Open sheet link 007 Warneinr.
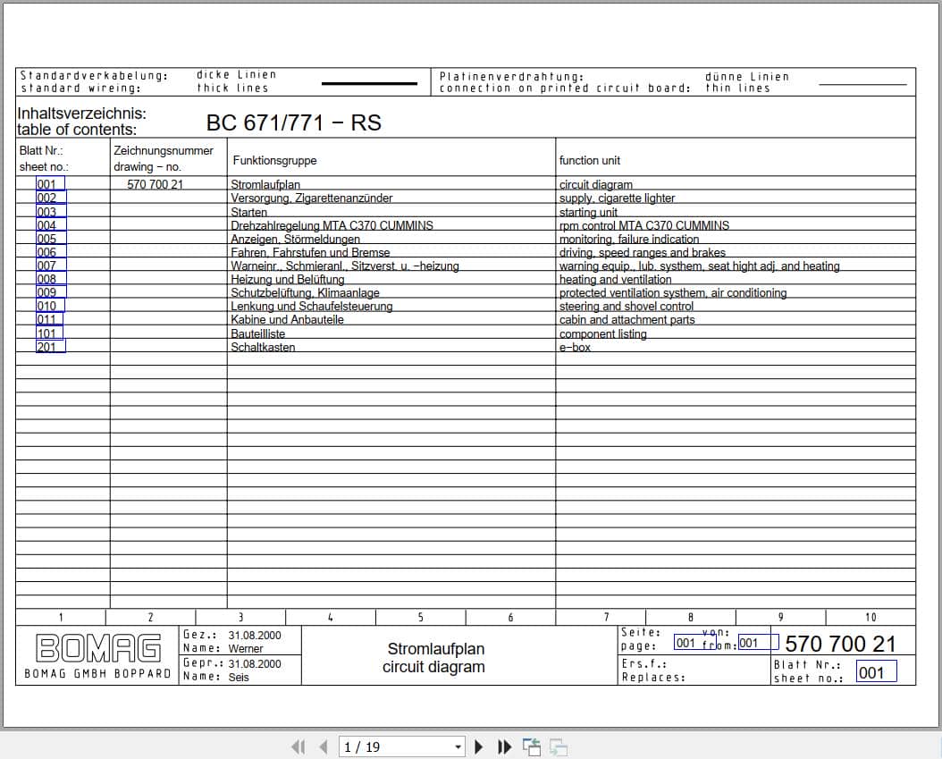942x759 pixels. 51,265
